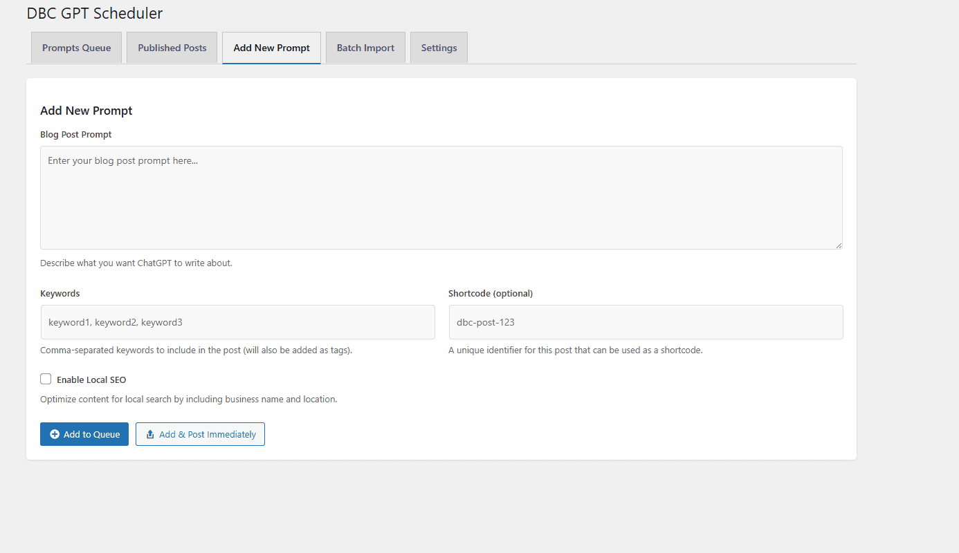Enable the Local SEO checkbox
This screenshot has height=553, width=959.
pos(46,379)
